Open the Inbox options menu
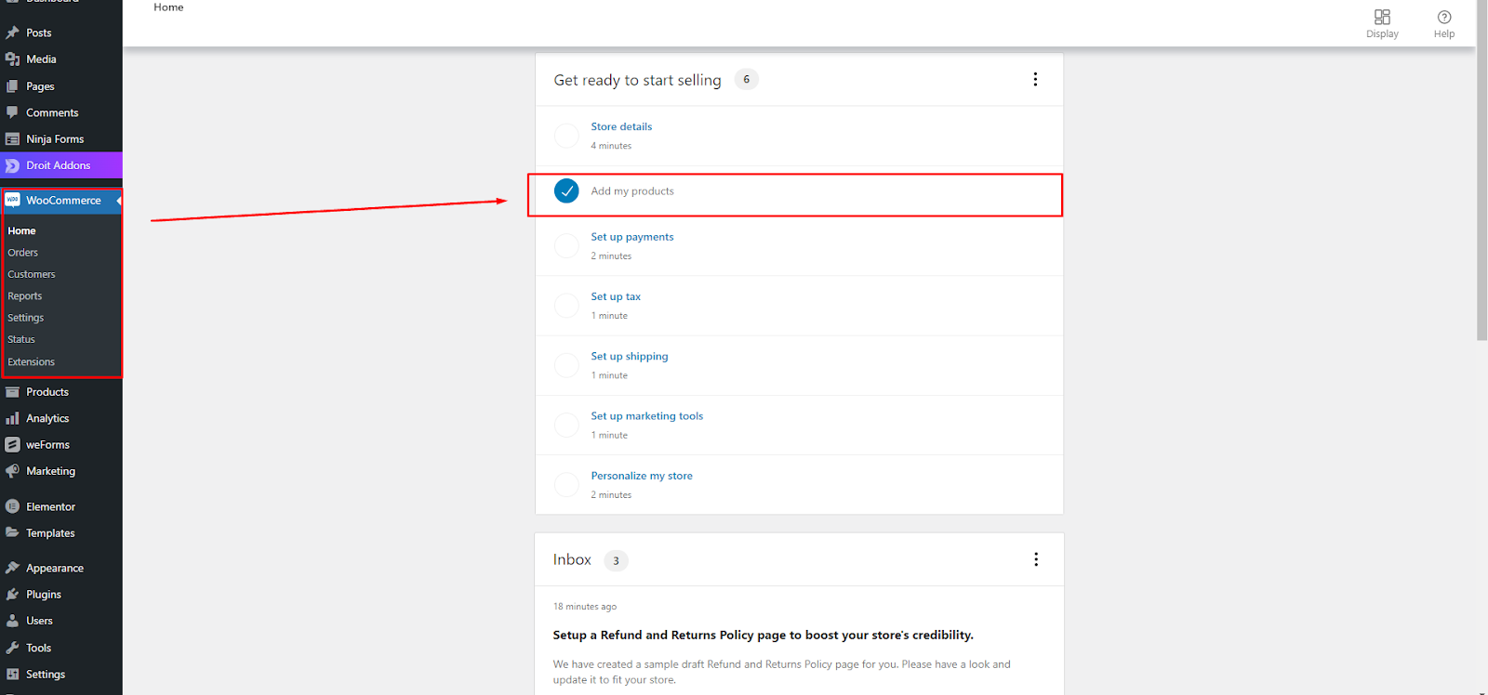This screenshot has height=695, width=1488. tap(1036, 559)
